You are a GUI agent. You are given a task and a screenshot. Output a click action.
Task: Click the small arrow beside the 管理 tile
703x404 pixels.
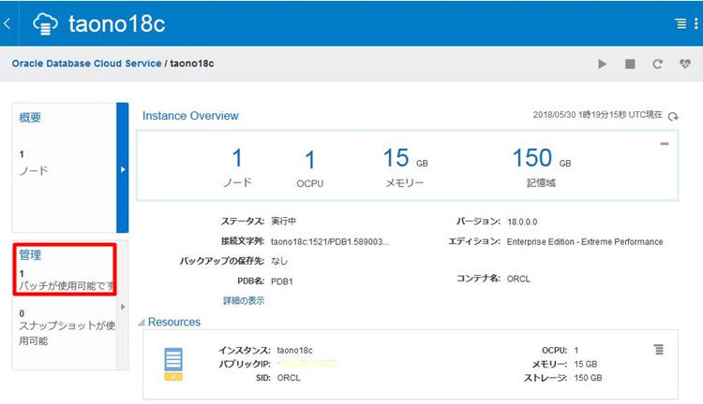click(123, 307)
